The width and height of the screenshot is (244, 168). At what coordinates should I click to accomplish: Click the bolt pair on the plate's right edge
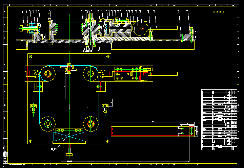tap(105, 106)
